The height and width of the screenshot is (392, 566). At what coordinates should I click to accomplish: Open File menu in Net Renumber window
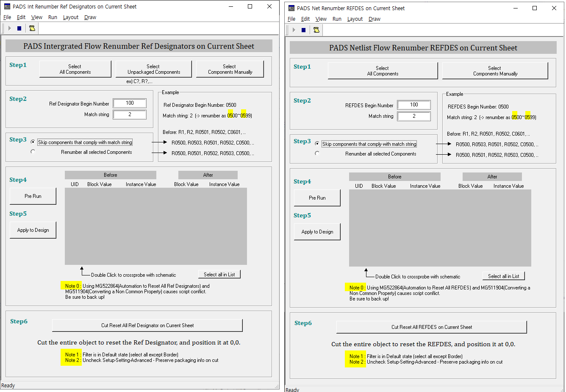pos(291,19)
